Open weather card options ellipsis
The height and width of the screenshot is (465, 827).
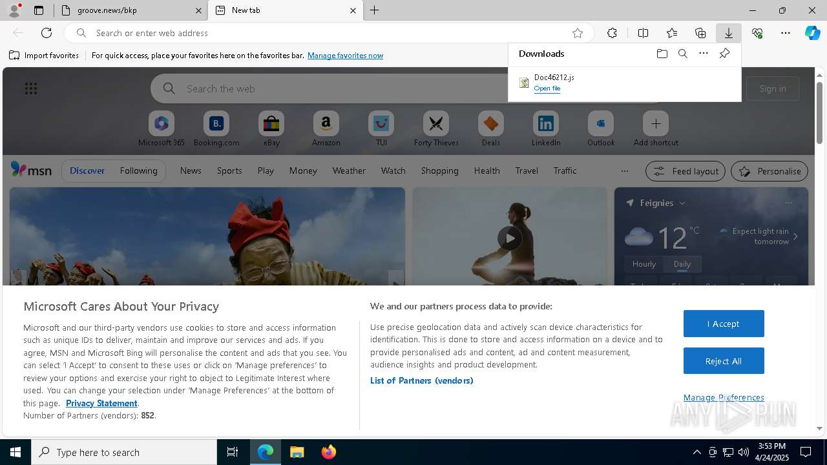[x=788, y=203]
